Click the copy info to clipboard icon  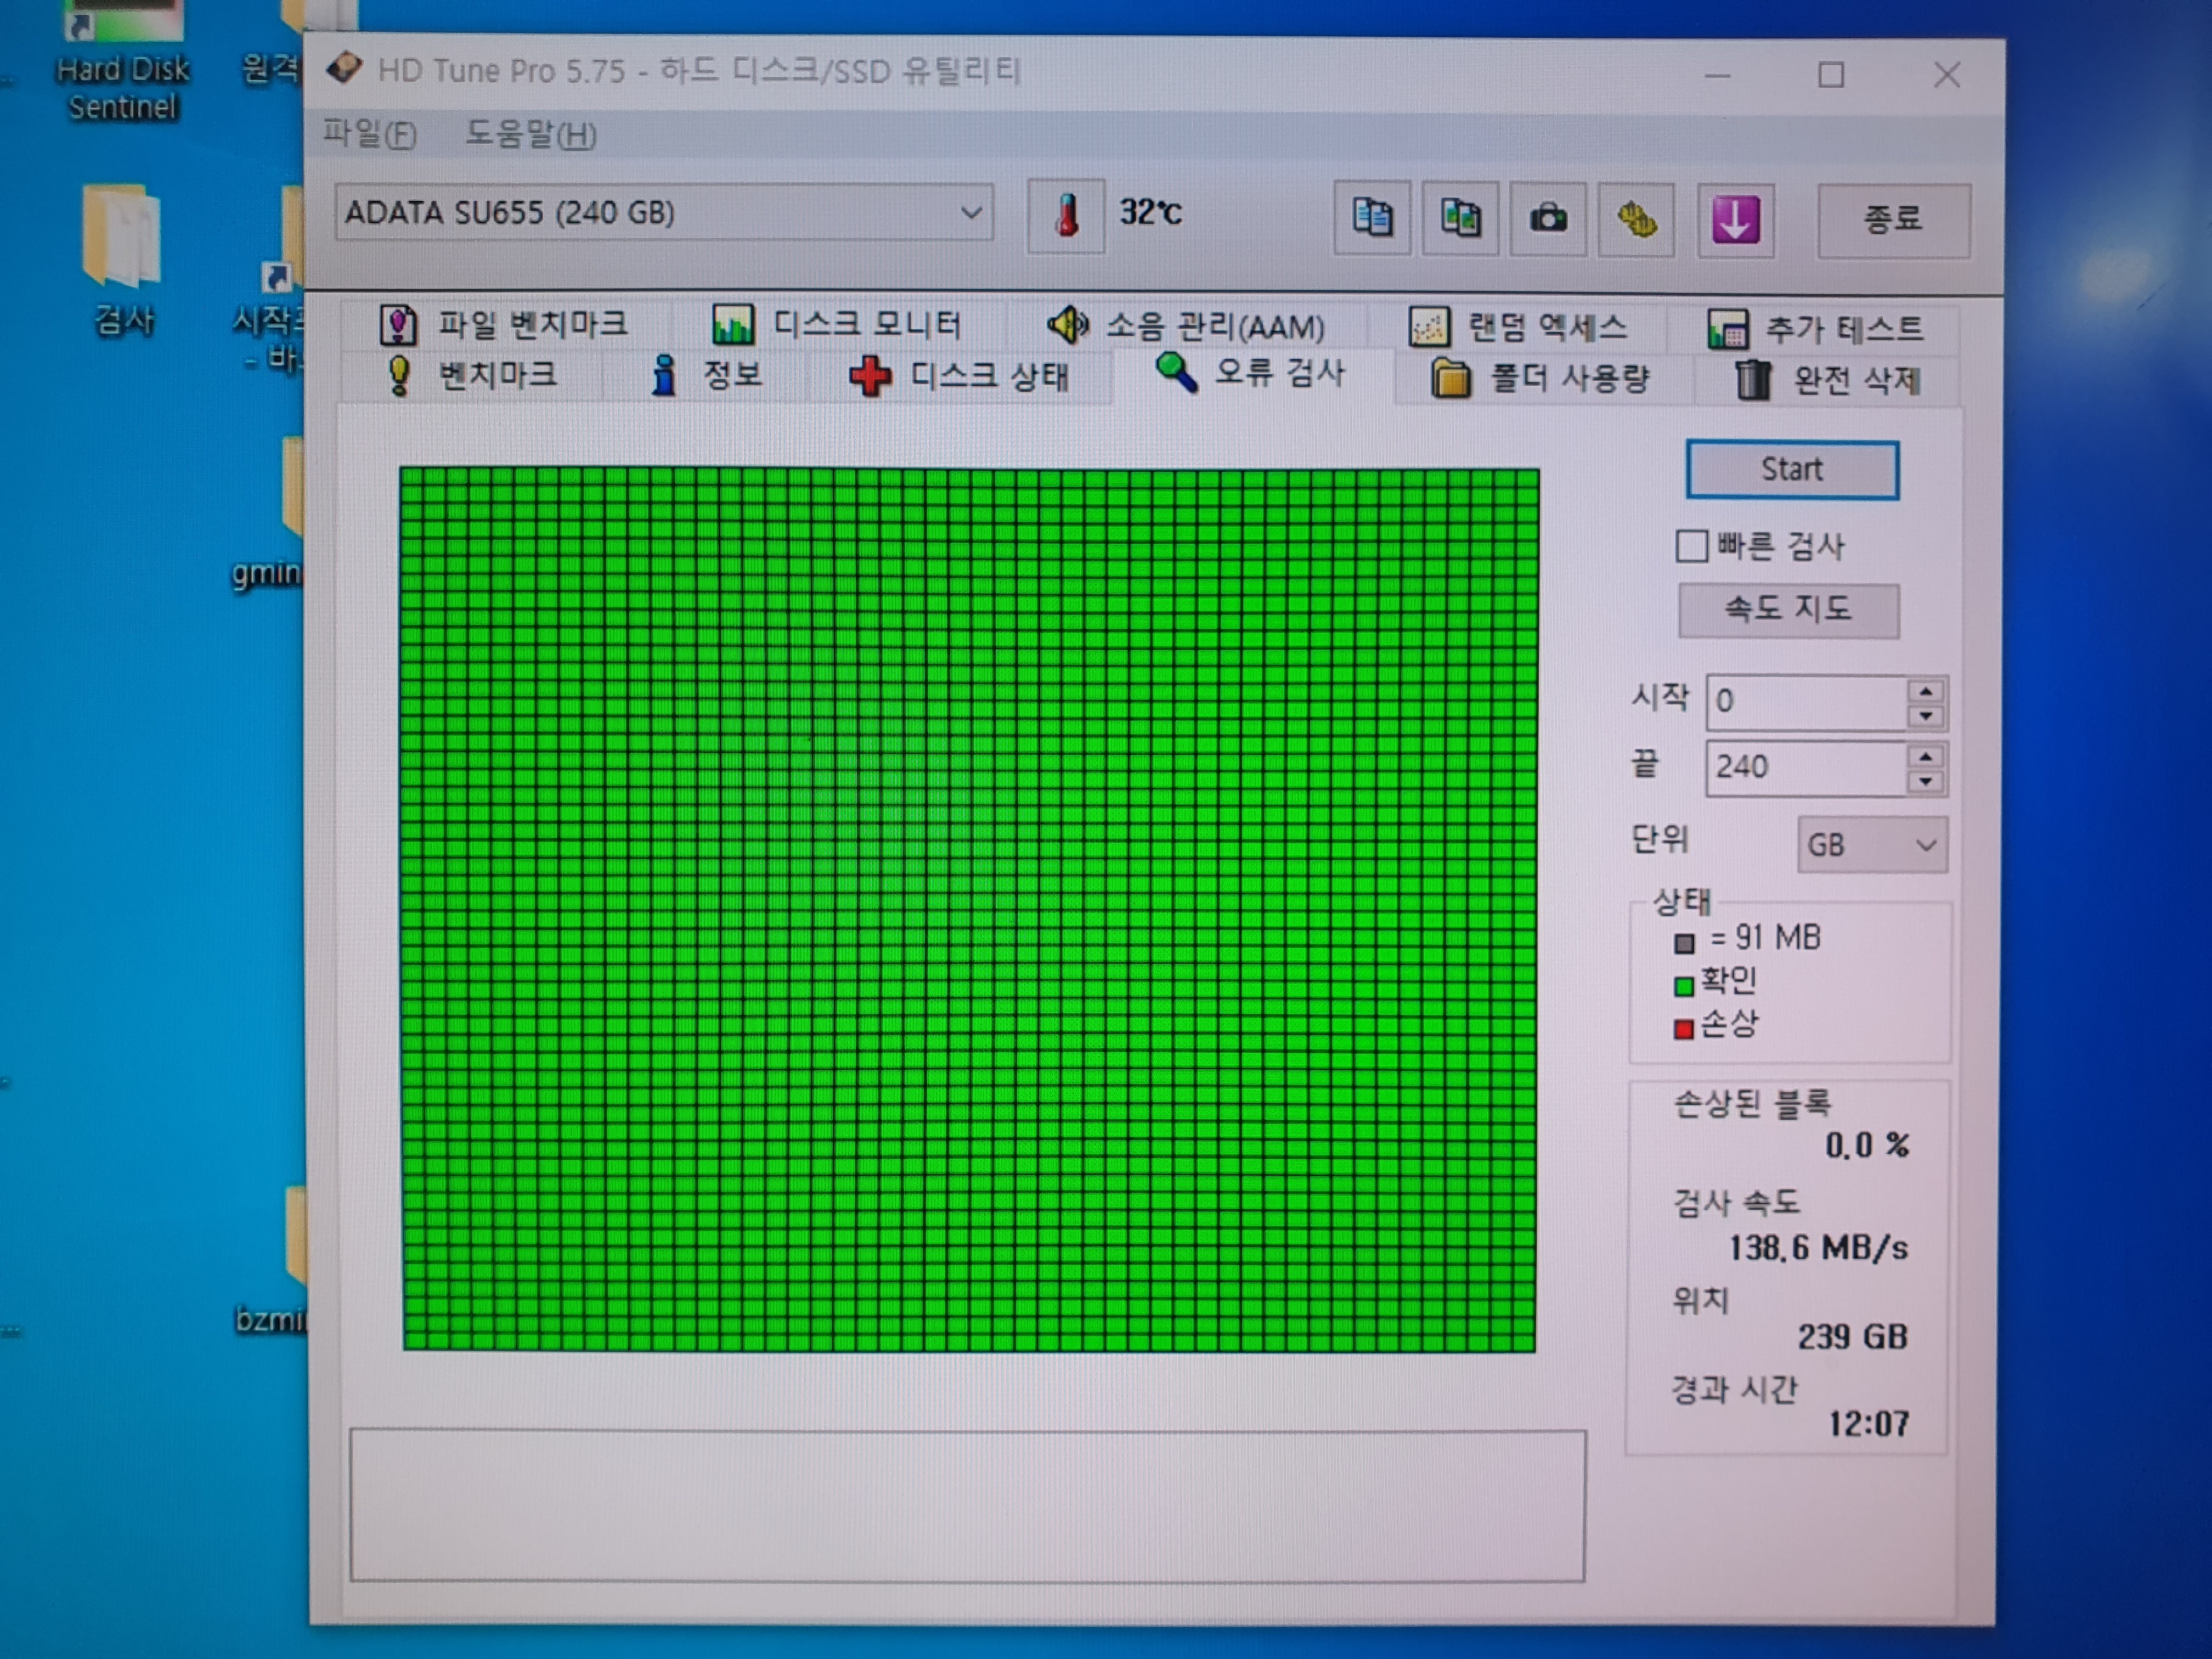pyautogui.click(x=1372, y=217)
